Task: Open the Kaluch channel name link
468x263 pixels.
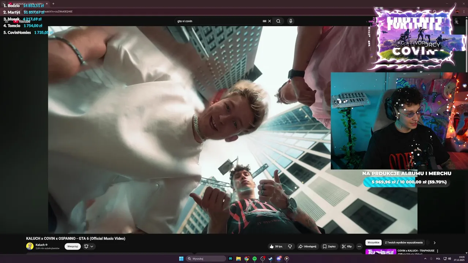Action: point(40,245)
